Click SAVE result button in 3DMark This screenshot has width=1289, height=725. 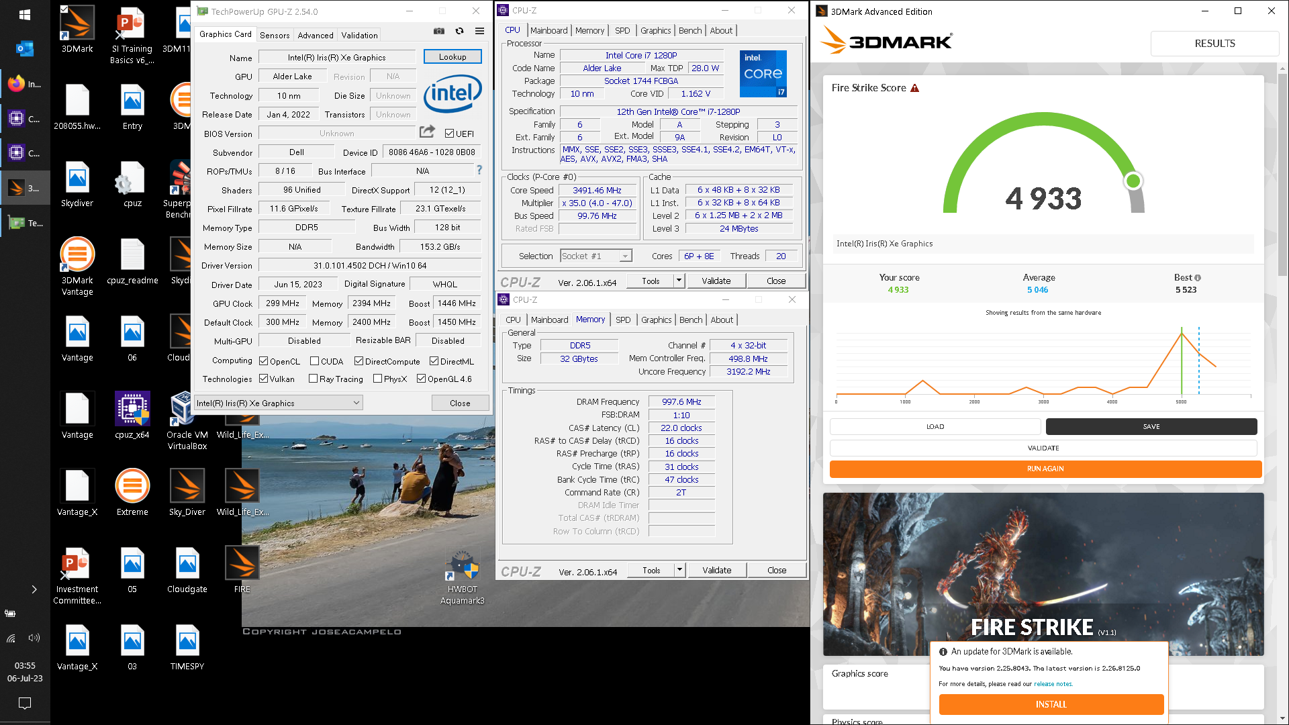1151,426
